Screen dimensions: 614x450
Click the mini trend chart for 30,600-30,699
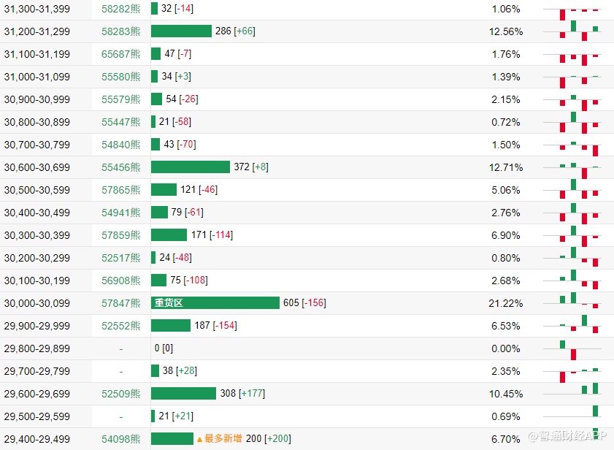[580, 167]
